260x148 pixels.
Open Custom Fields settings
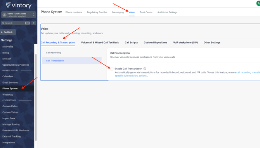pyautogui.click(x=10, y=106)
